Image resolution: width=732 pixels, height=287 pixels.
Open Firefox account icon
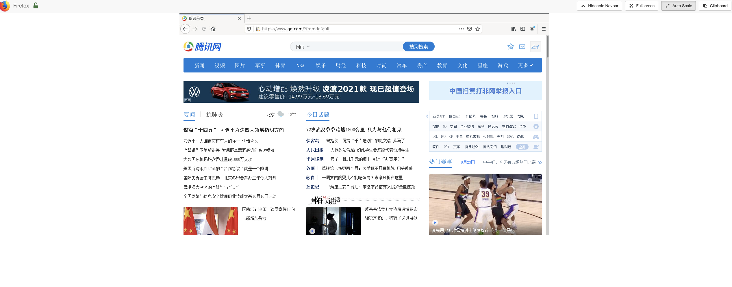click(x=532, y=29)
